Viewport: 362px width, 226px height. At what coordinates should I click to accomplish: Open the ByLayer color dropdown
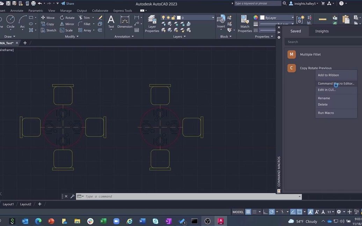point(293,17)
